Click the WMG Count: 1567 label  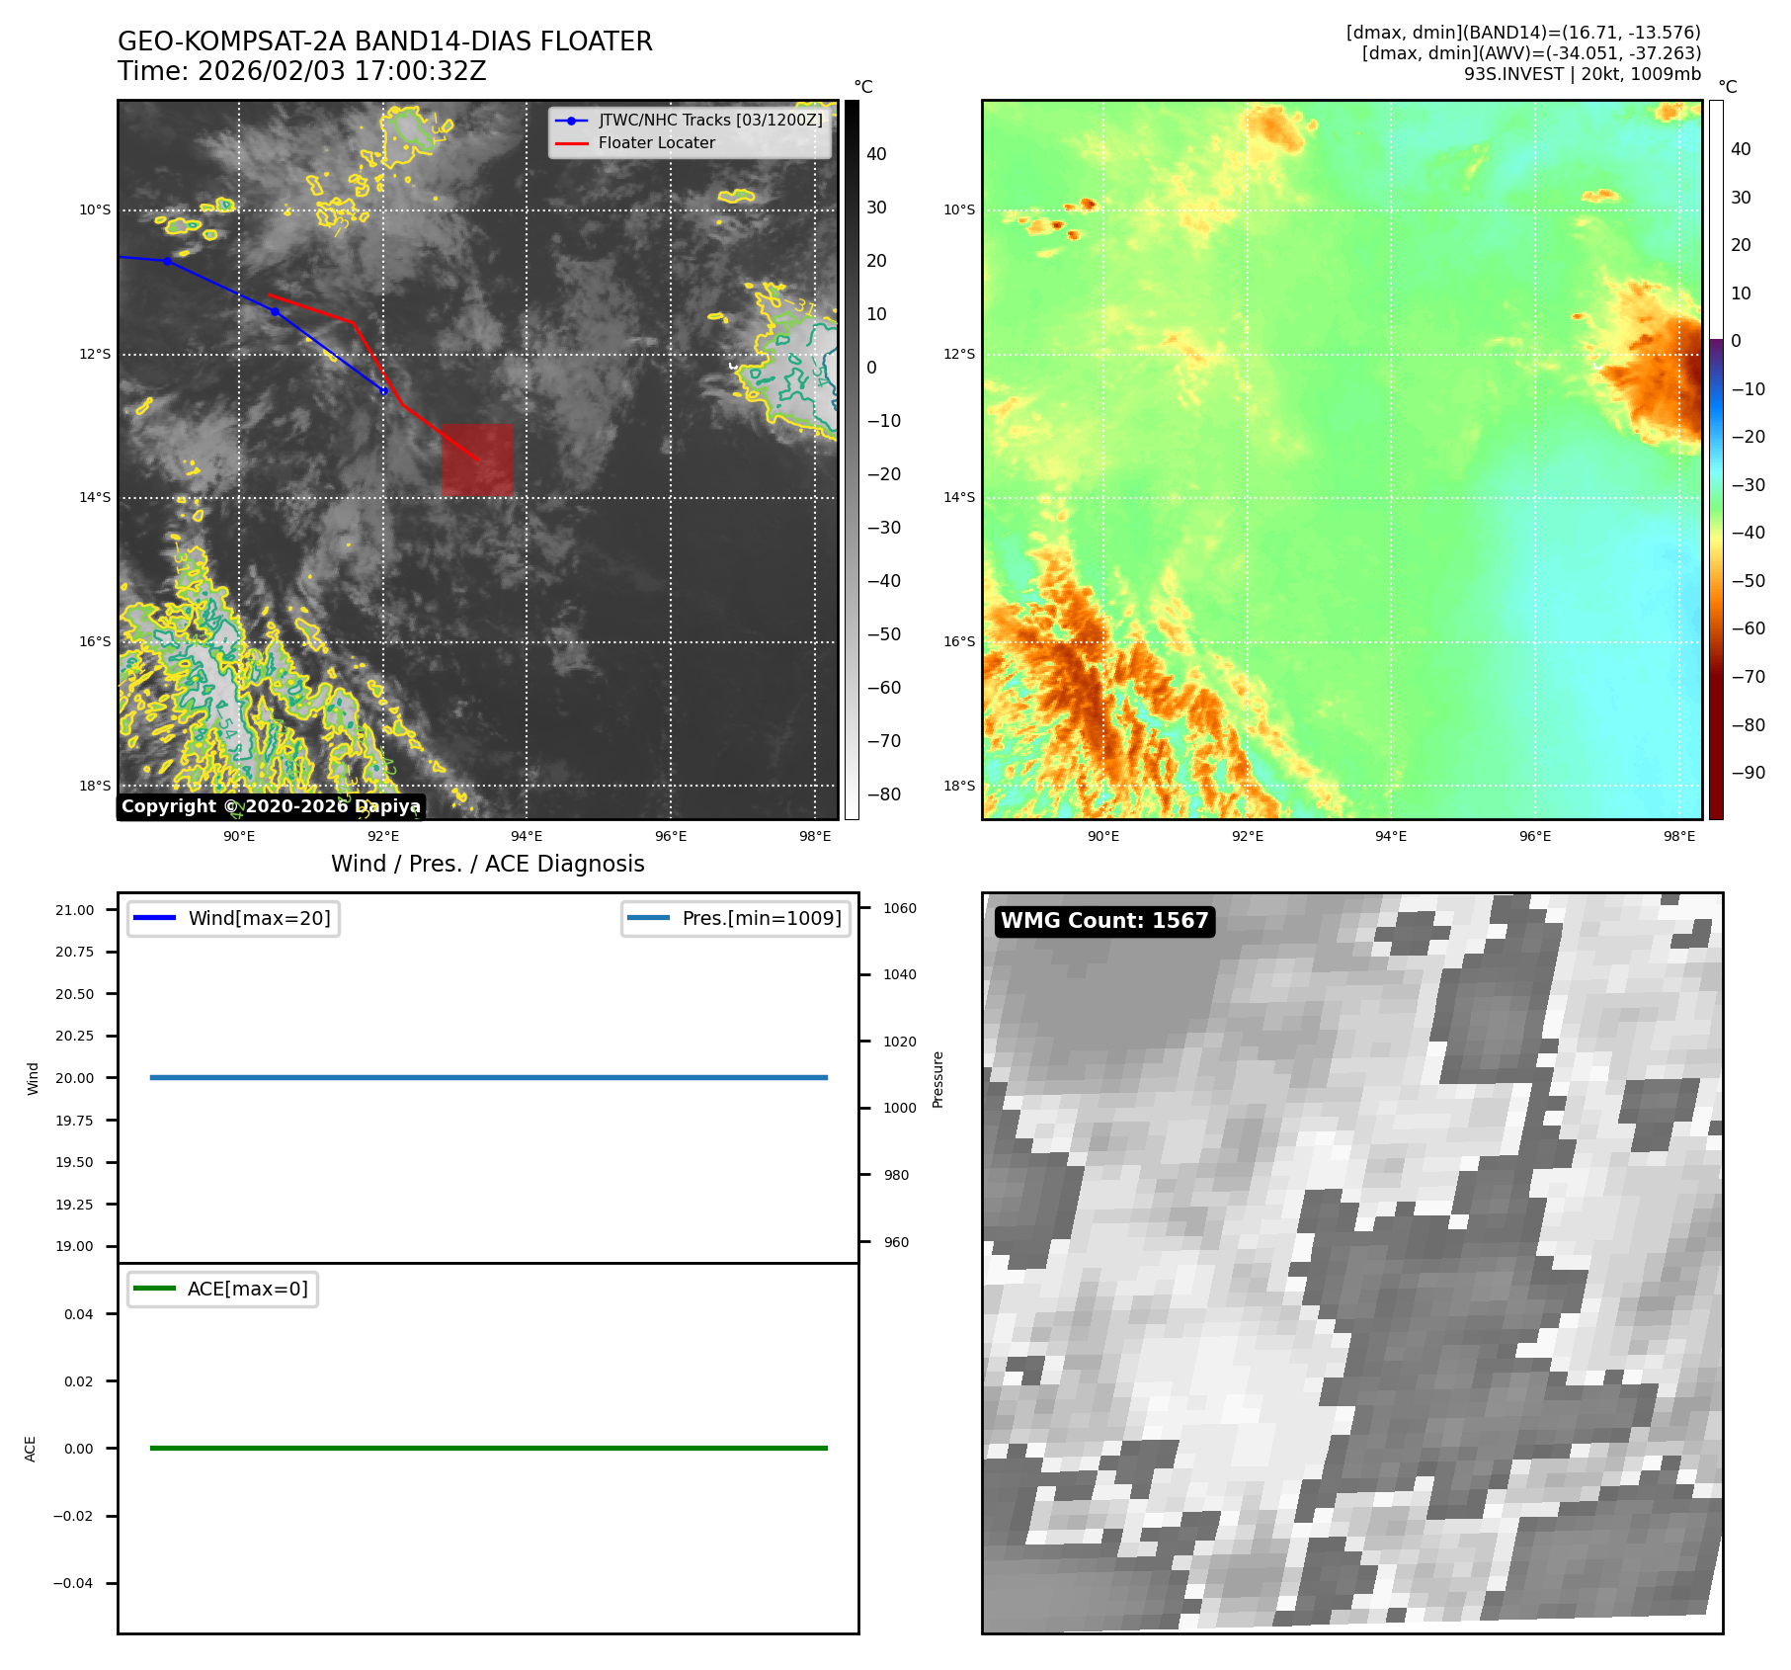pos(1104,921)
